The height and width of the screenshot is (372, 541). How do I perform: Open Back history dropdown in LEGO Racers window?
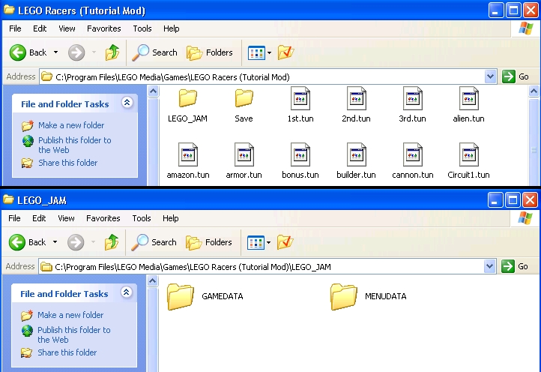(55, 52)
